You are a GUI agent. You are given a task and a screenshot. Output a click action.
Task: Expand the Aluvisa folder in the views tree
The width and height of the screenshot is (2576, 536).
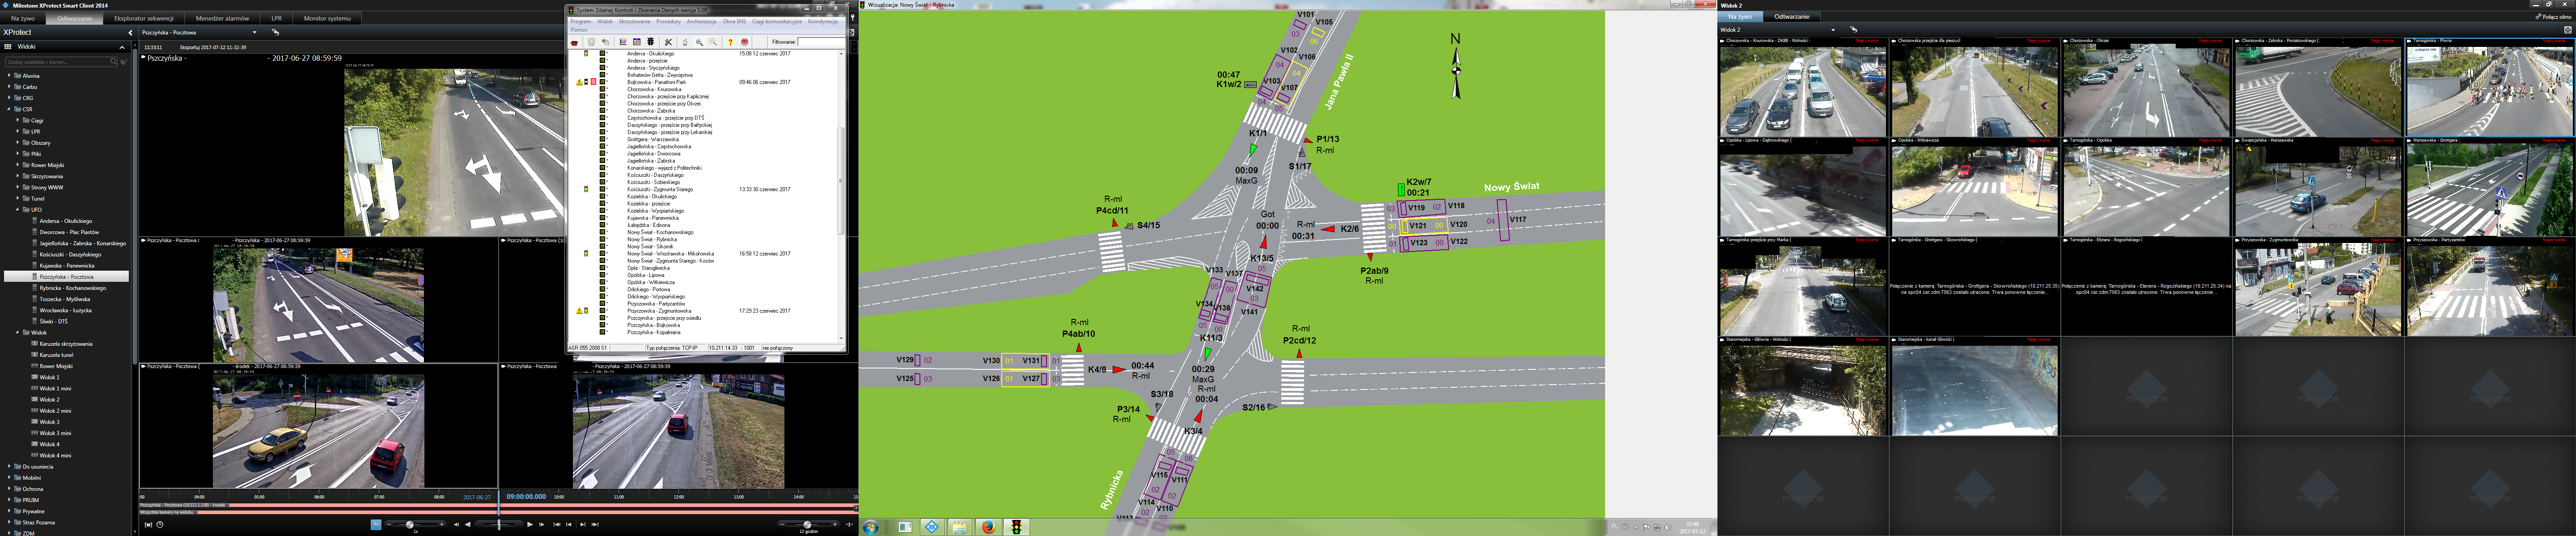coord(9,75)
